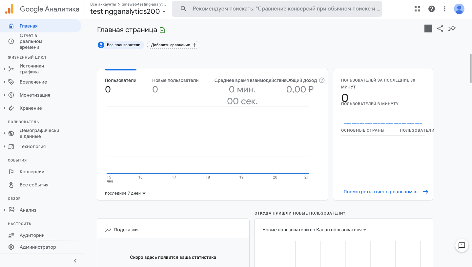The height and width of the screenshot is (267, 472).
Task: Open your Google account avatar menu
Action: coord(459,9)
